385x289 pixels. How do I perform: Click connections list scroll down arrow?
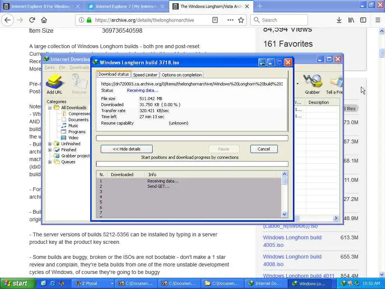pyautogui.click(x=284, y=214)
